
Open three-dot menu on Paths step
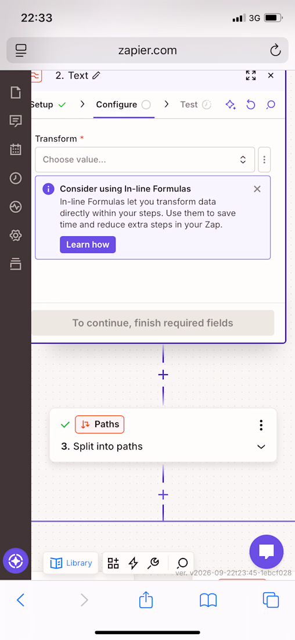[x=261, y=425]
